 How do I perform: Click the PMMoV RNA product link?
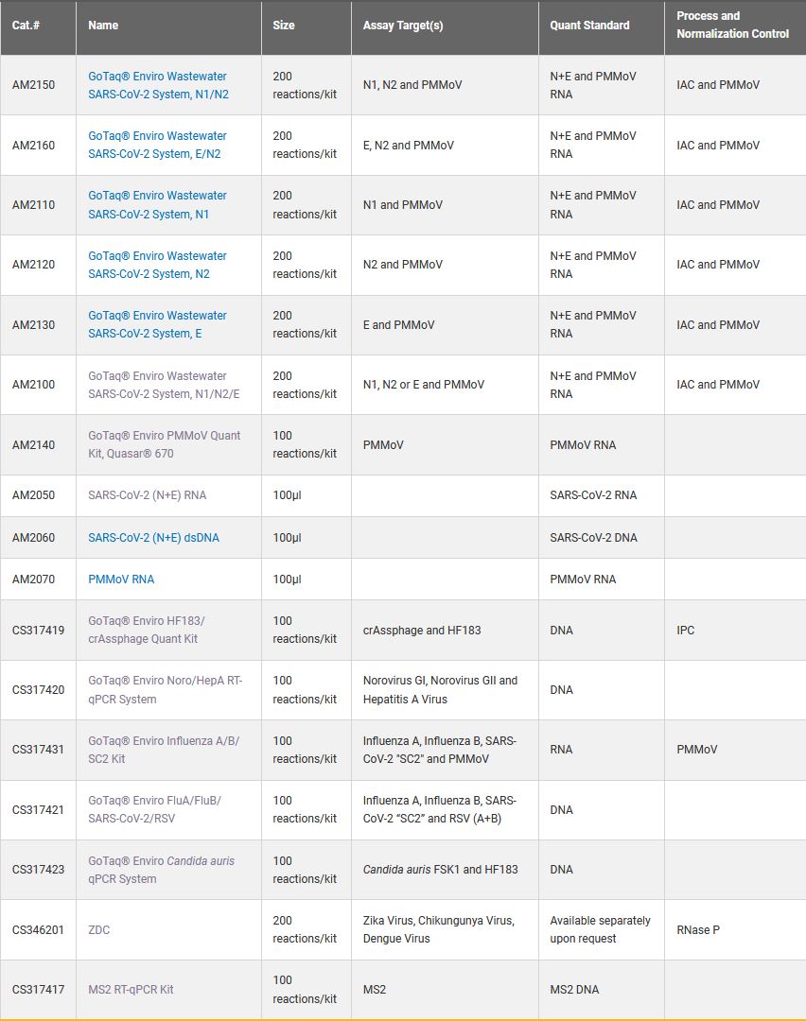(x=120, y=579)
